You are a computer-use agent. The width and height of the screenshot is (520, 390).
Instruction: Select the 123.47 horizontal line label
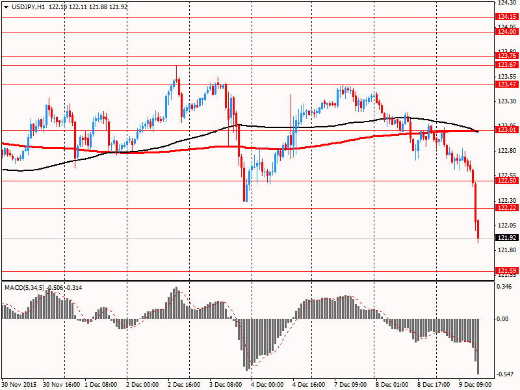click(x=506, y=84)
